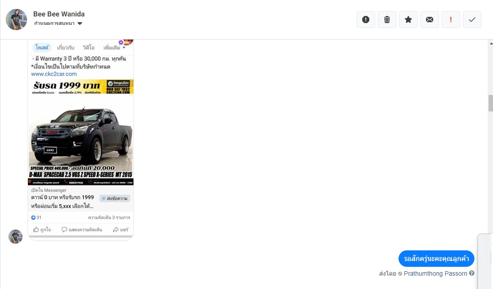Click the 31 likes reaction count
This screenshot has height=289, width=493.
[x=36, y=218]
